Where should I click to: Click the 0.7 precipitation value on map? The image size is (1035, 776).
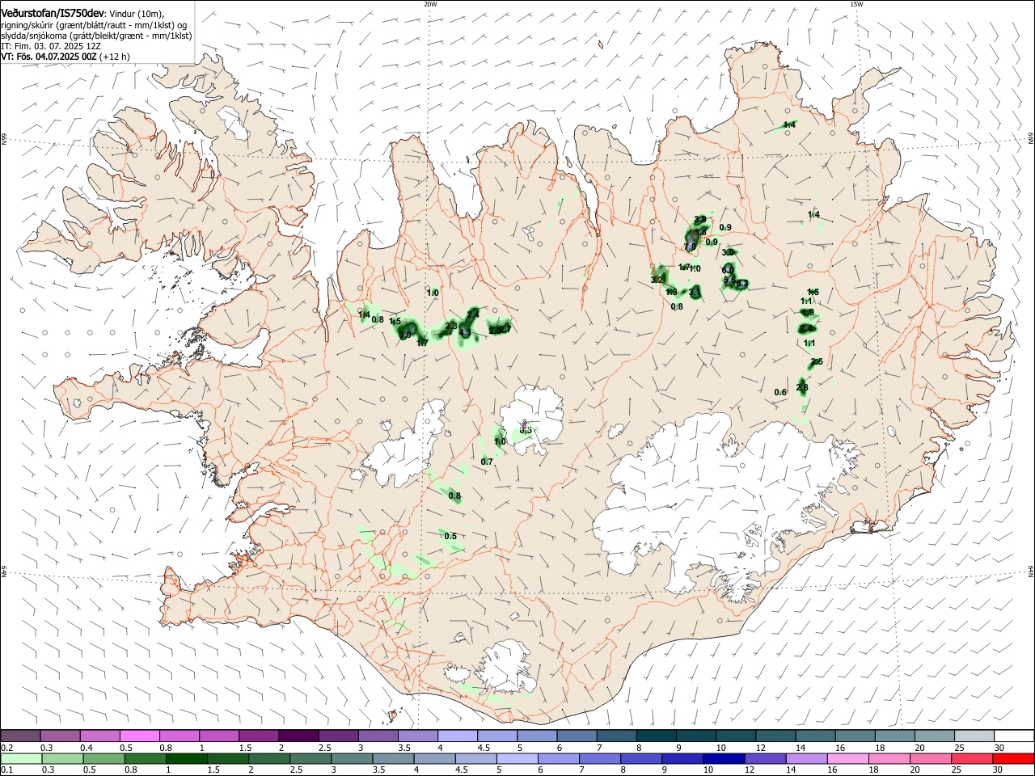487,462
